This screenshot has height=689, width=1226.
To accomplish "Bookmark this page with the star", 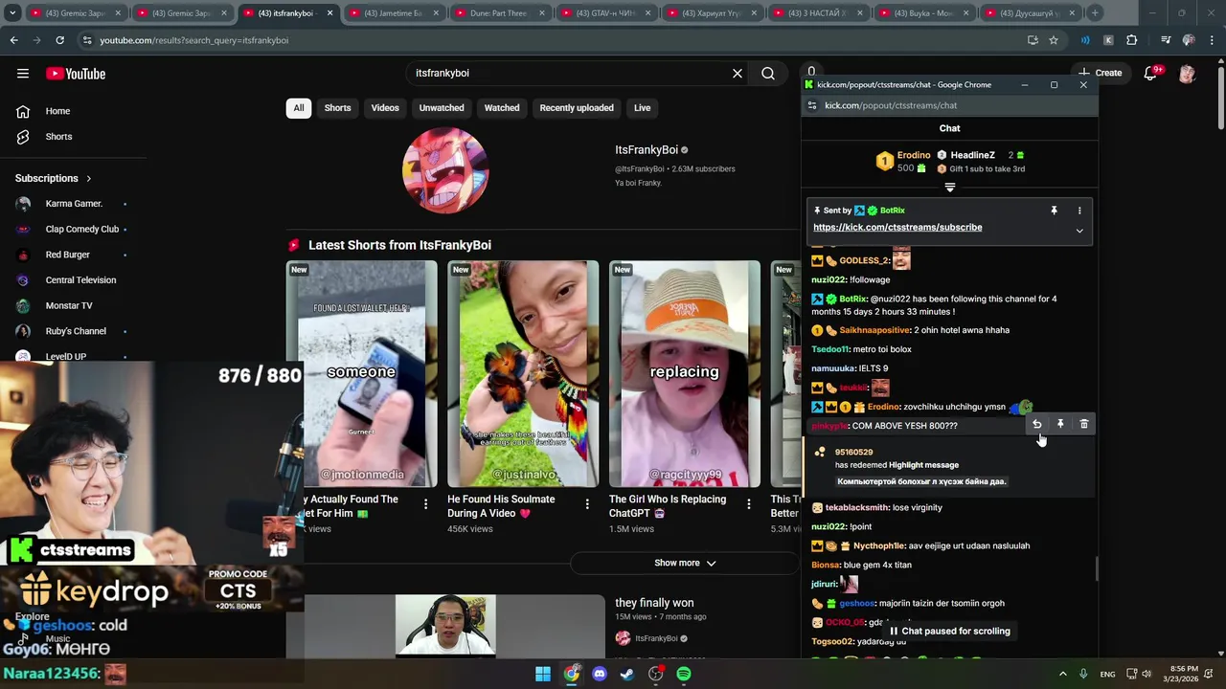I will (x=1054, y=40).
